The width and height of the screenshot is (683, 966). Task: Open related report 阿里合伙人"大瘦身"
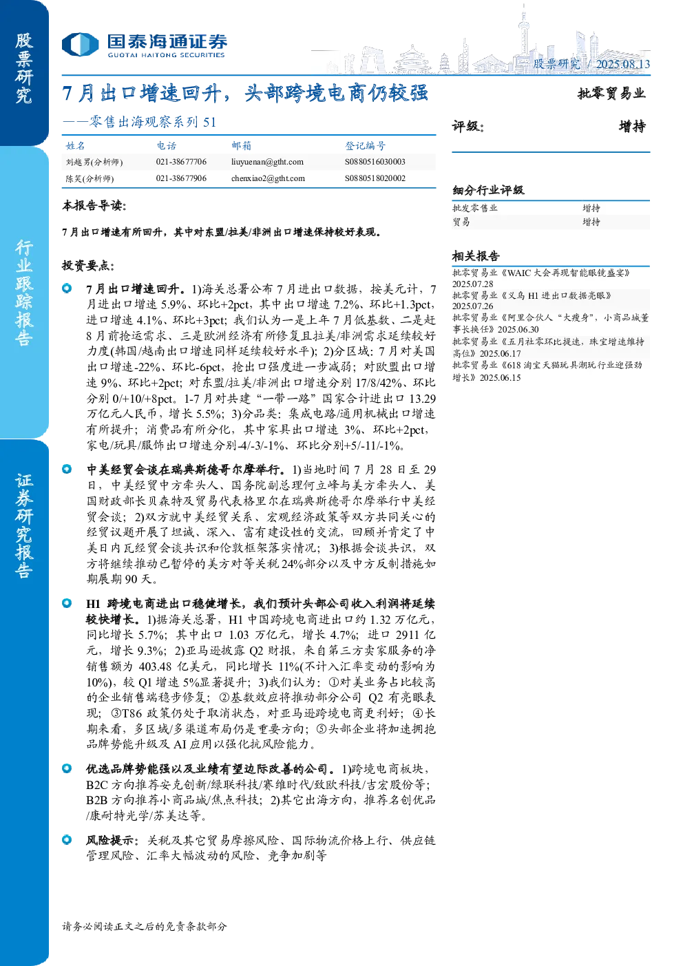pyautogui.click(x=550, y=324)
